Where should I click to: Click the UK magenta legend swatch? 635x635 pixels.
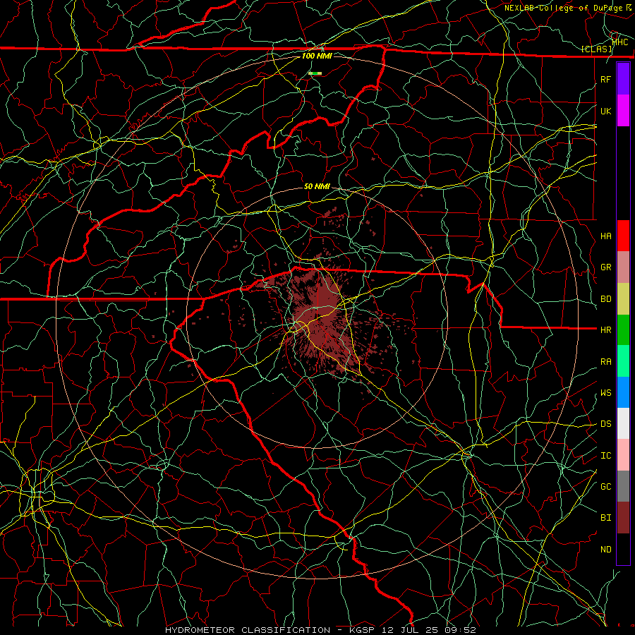623,111
